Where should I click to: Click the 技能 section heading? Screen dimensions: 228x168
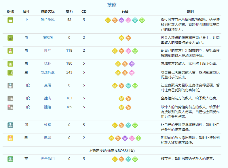[x=112, y=5]
